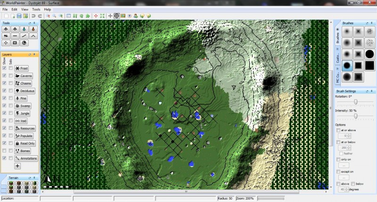Click 'at or above' value spinner arrows
The image size is (377, 202).
[x=349, y=136]
